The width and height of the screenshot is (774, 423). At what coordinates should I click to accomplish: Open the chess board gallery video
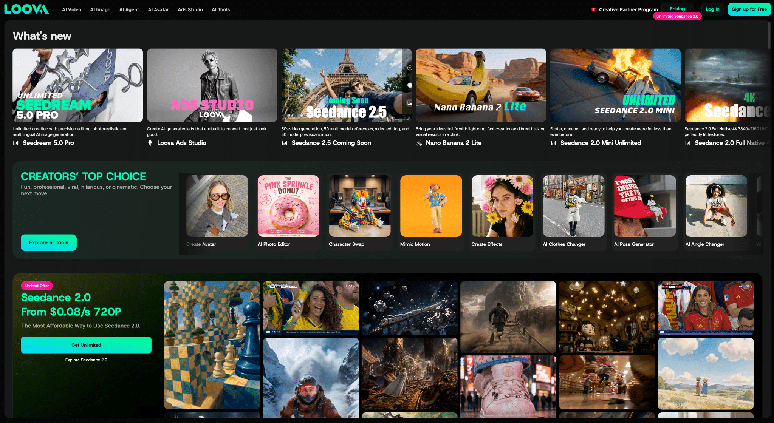click(212, 345)
